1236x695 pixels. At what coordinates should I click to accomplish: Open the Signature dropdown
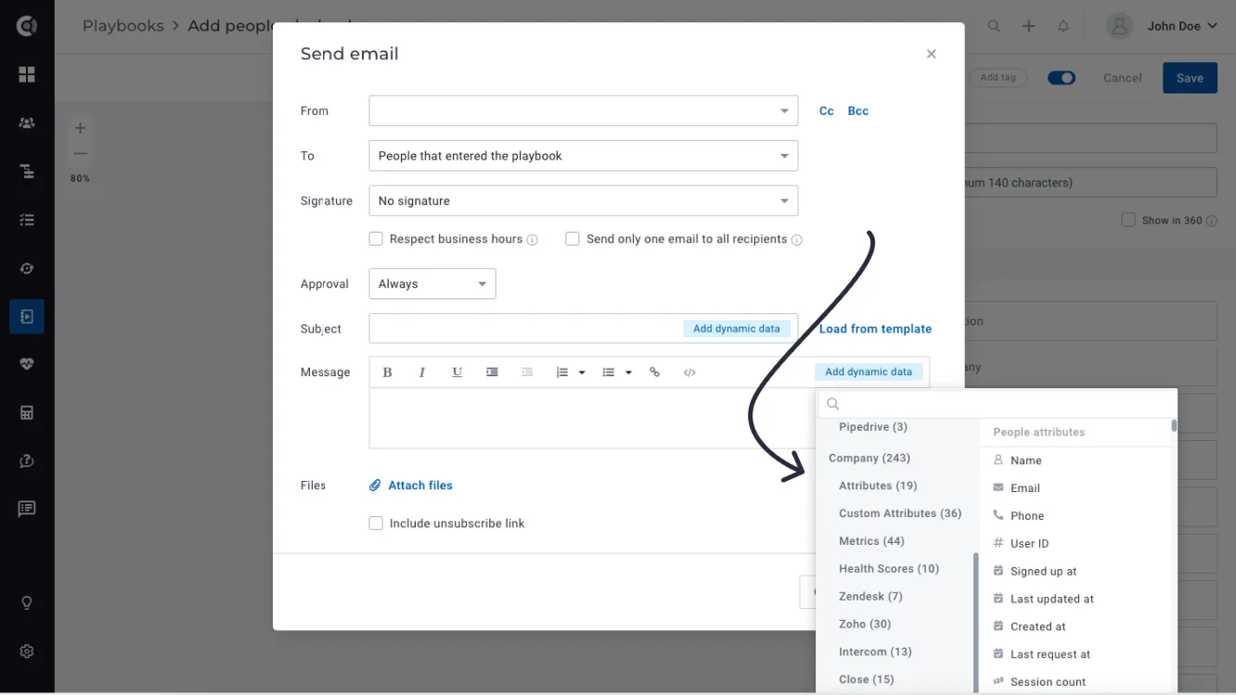click(583, 201)
